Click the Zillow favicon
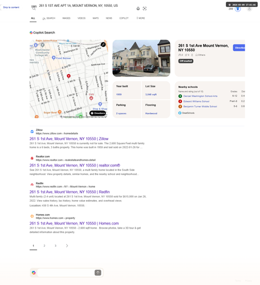The height and width of the screenshot is (285, 260). [32, 132]
